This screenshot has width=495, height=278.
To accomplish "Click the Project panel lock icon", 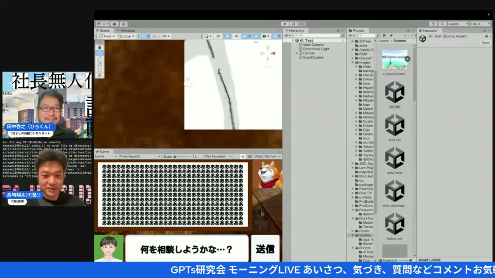I will pyautogui.click(x=408, y=30).
